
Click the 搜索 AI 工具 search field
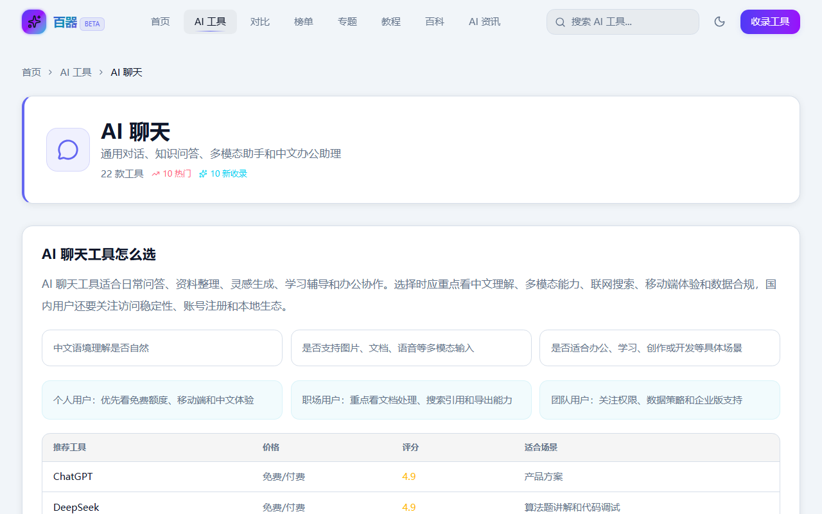coord(623,22)
